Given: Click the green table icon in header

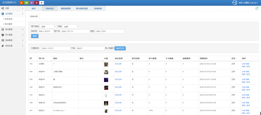Looking at the screenshot, I should click(26, 3).
